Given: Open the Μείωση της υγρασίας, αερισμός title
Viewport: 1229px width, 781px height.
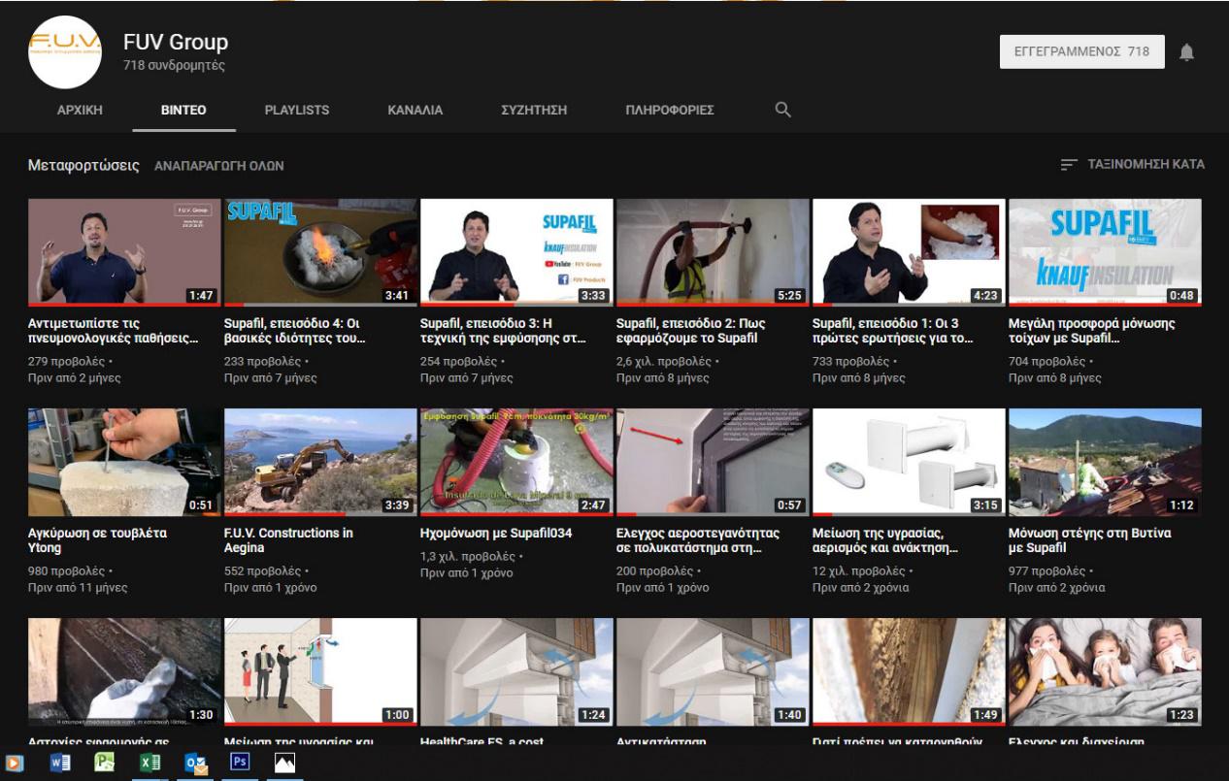Looking at the screenshot, I should click(x=885, y=540).
